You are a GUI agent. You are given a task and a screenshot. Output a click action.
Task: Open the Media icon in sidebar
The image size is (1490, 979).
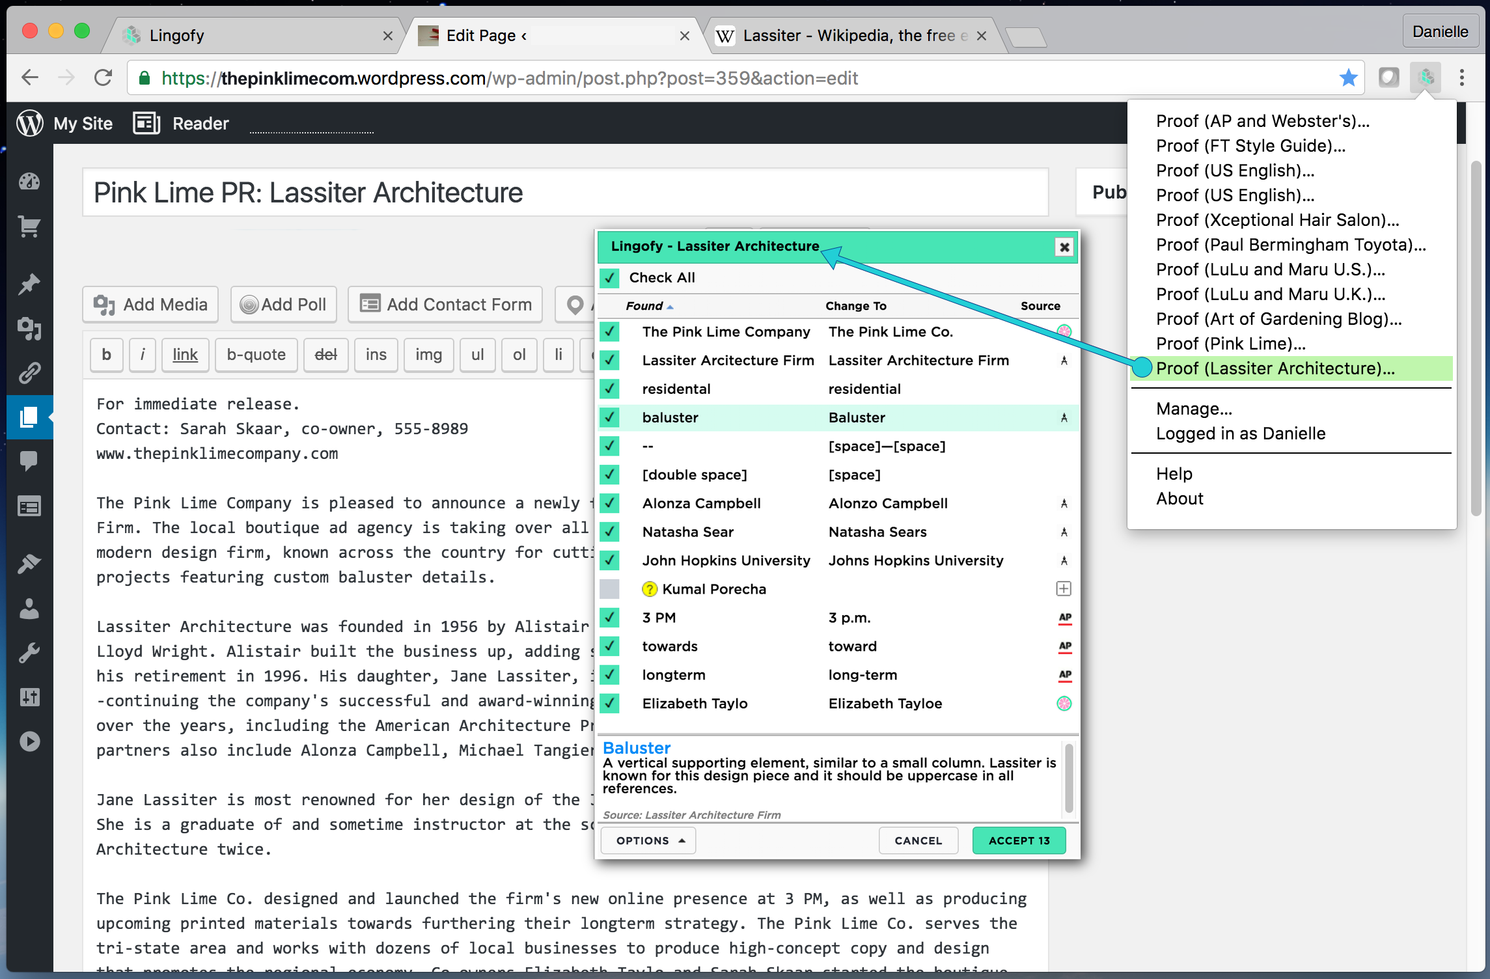point(29,329)
